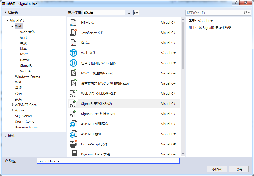Choose SignalR 永久连接类(v2) icon
254x176 pixels.
[73, 114]
